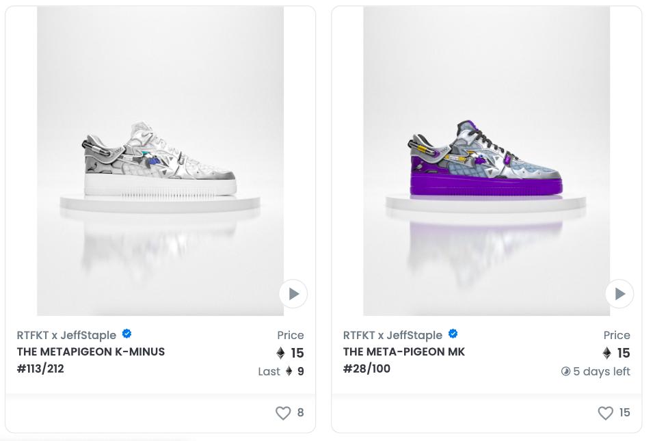The height and width of the screenshot is (441, 653).
Task: Open RTFKT x JeffStaple collection on MK card
Action: [x=392, y=335]
